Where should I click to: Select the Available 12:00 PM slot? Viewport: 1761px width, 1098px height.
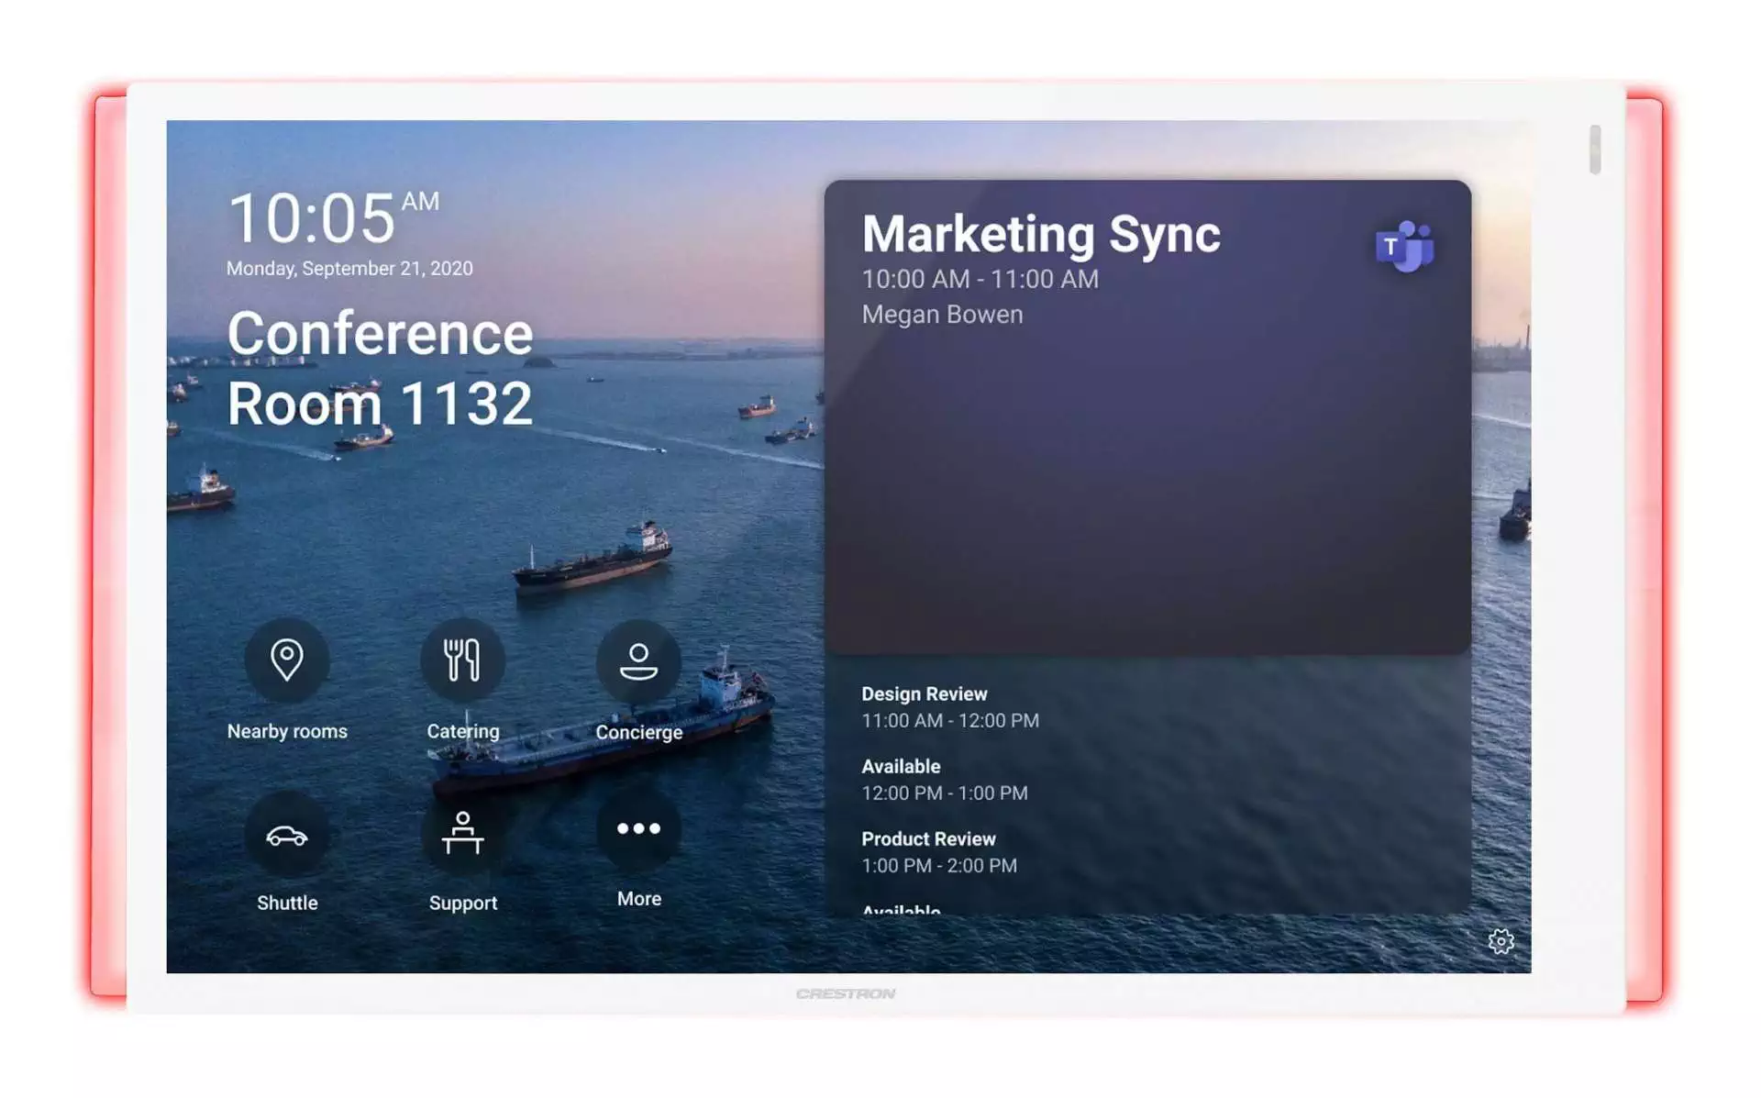point(945,780)
